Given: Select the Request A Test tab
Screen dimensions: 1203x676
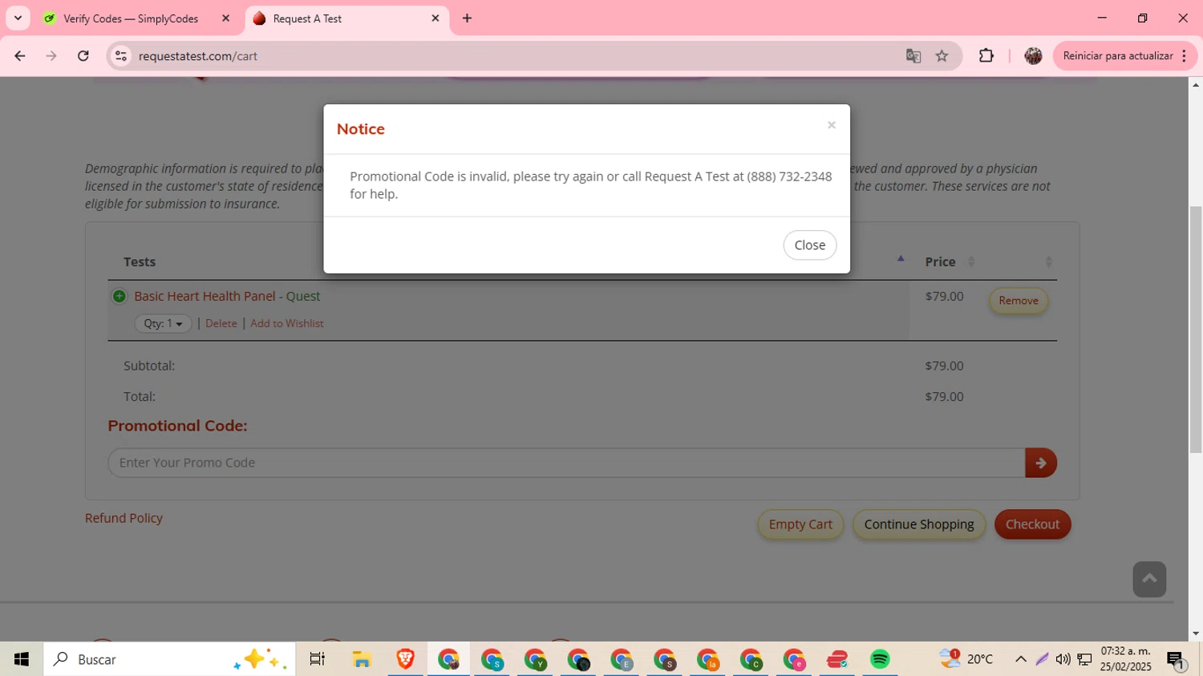Looking at the screenshot, I should (x=307, y=18).
